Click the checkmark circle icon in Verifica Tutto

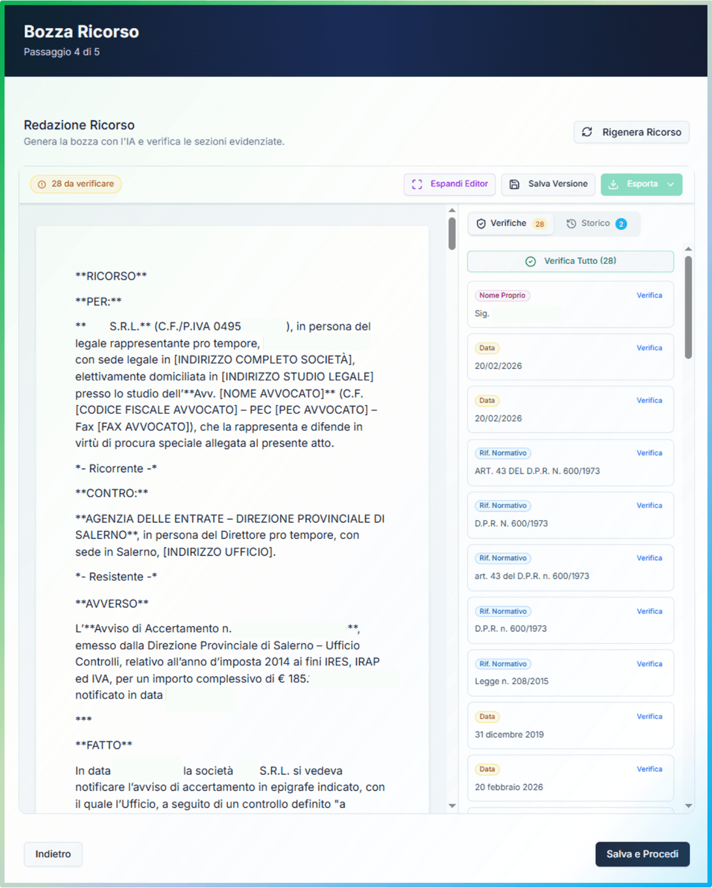[x=530, y=261]
